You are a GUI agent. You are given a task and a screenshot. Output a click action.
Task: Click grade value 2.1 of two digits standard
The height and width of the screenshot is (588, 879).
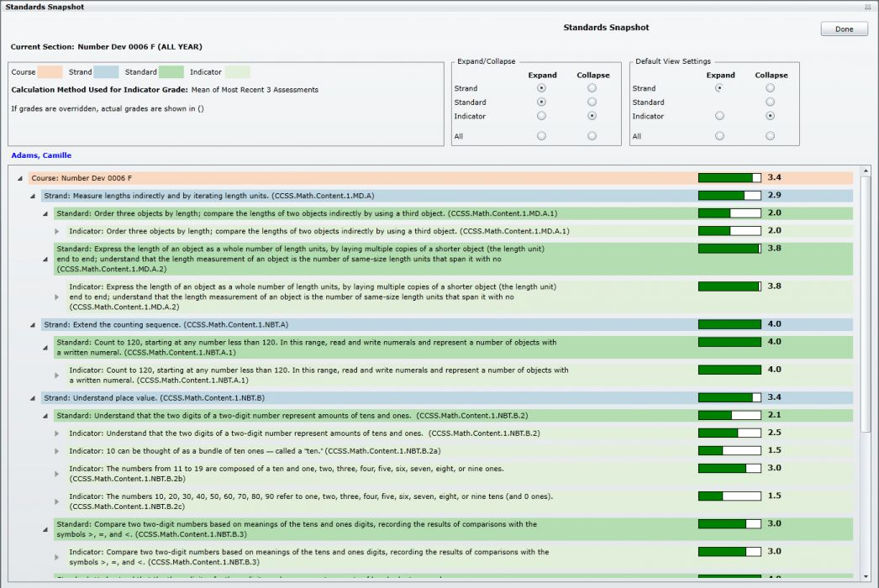(x=774, y=415)
